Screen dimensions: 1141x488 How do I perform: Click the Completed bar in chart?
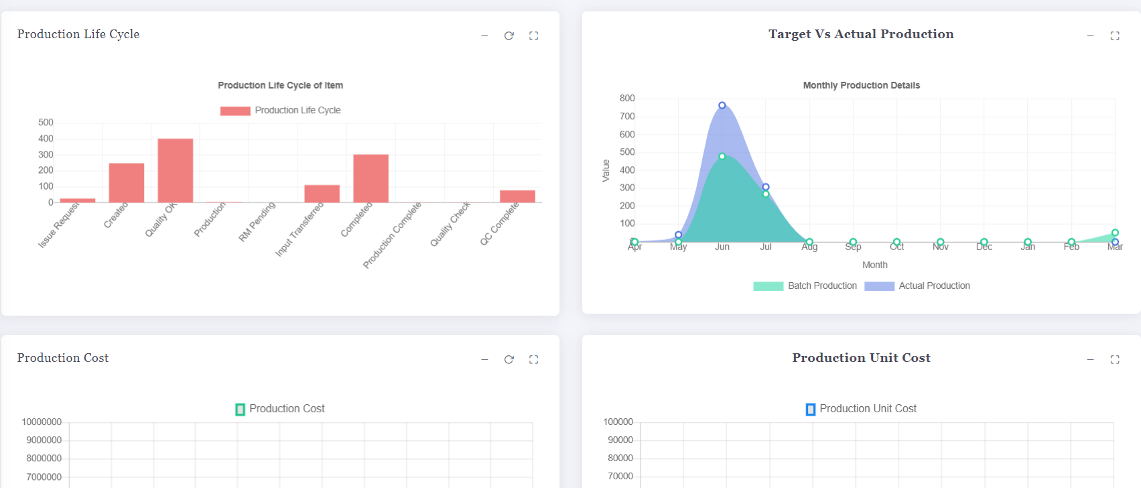[371, 178]
